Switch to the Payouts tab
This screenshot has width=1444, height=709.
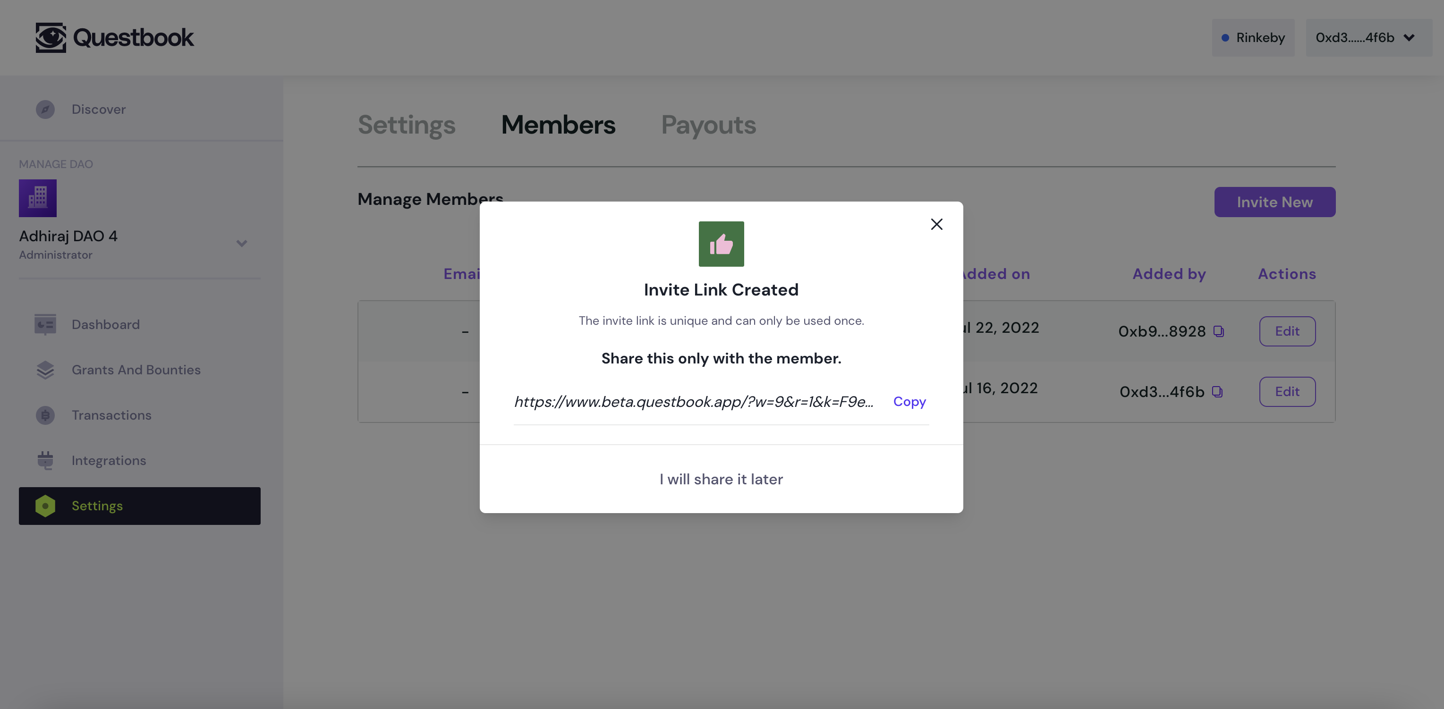coord(708,123)
